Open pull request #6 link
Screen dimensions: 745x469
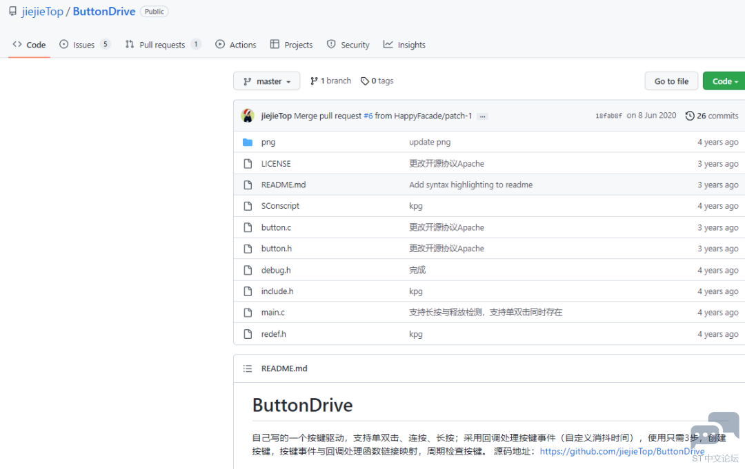pos(368,116)
